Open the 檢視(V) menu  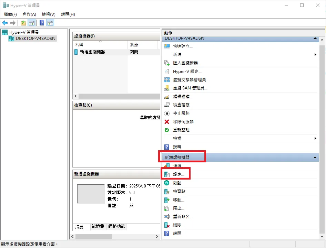49,14
